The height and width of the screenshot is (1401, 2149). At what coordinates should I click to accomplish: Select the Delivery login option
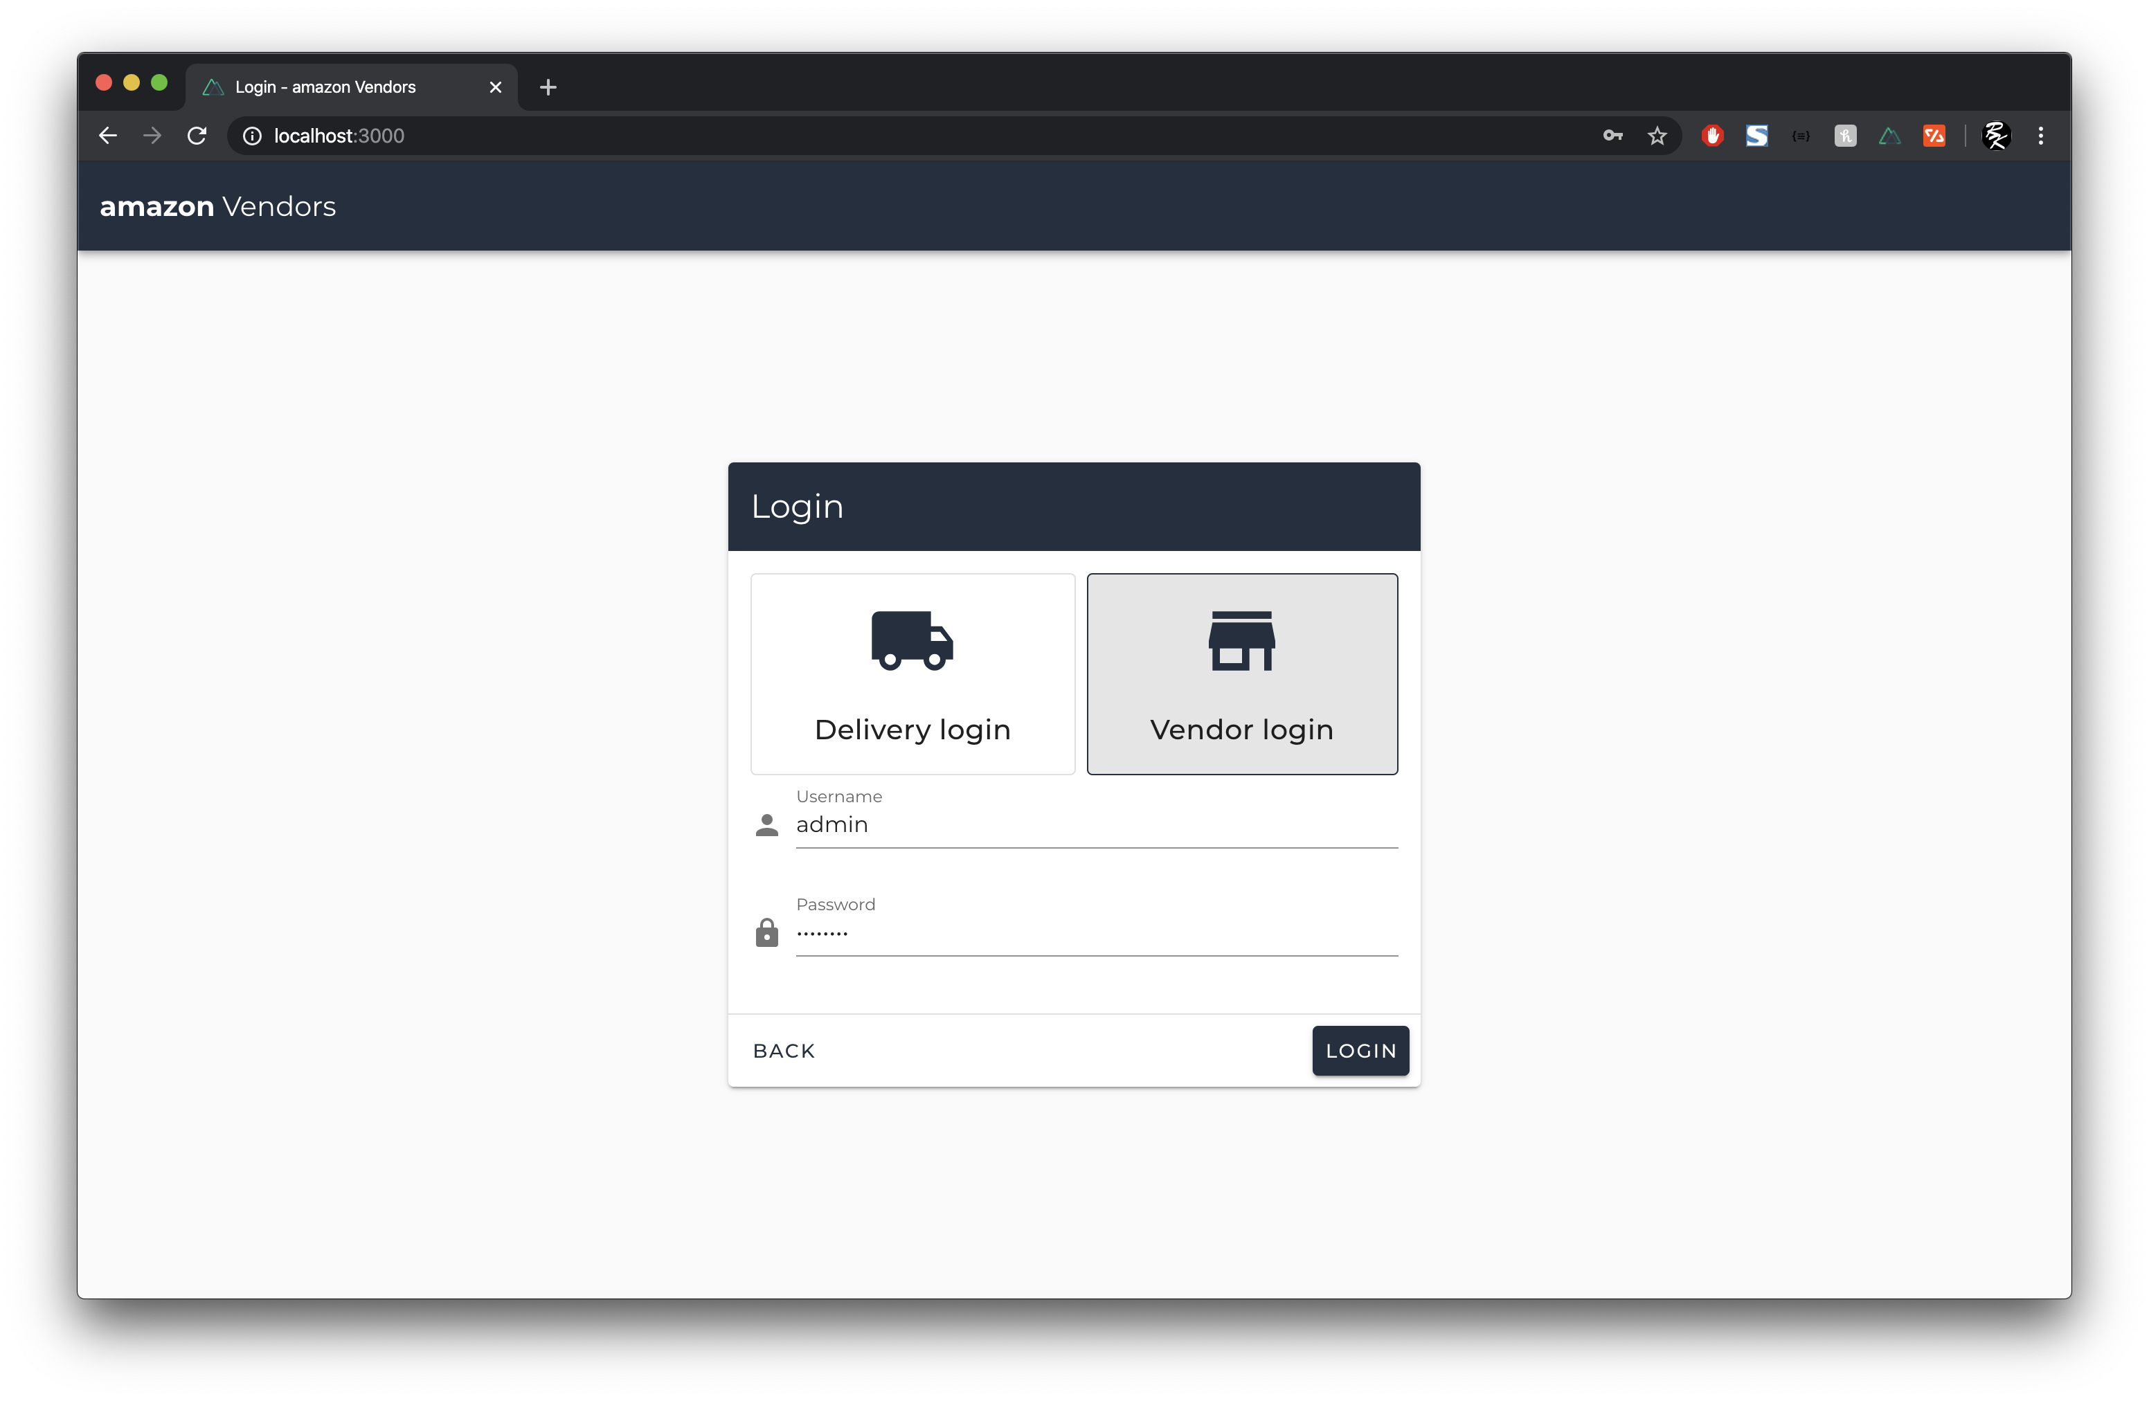[x=912, y=727]
